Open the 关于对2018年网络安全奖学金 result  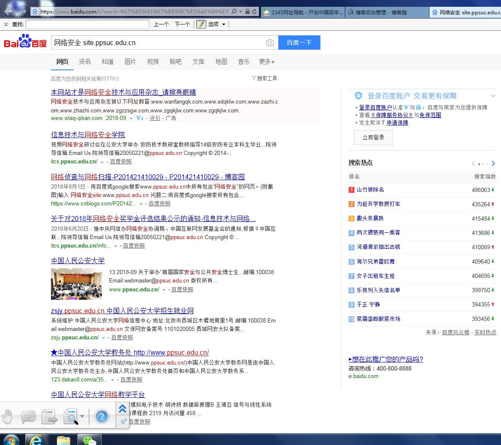pyautogui.click(x=153, y=219)
